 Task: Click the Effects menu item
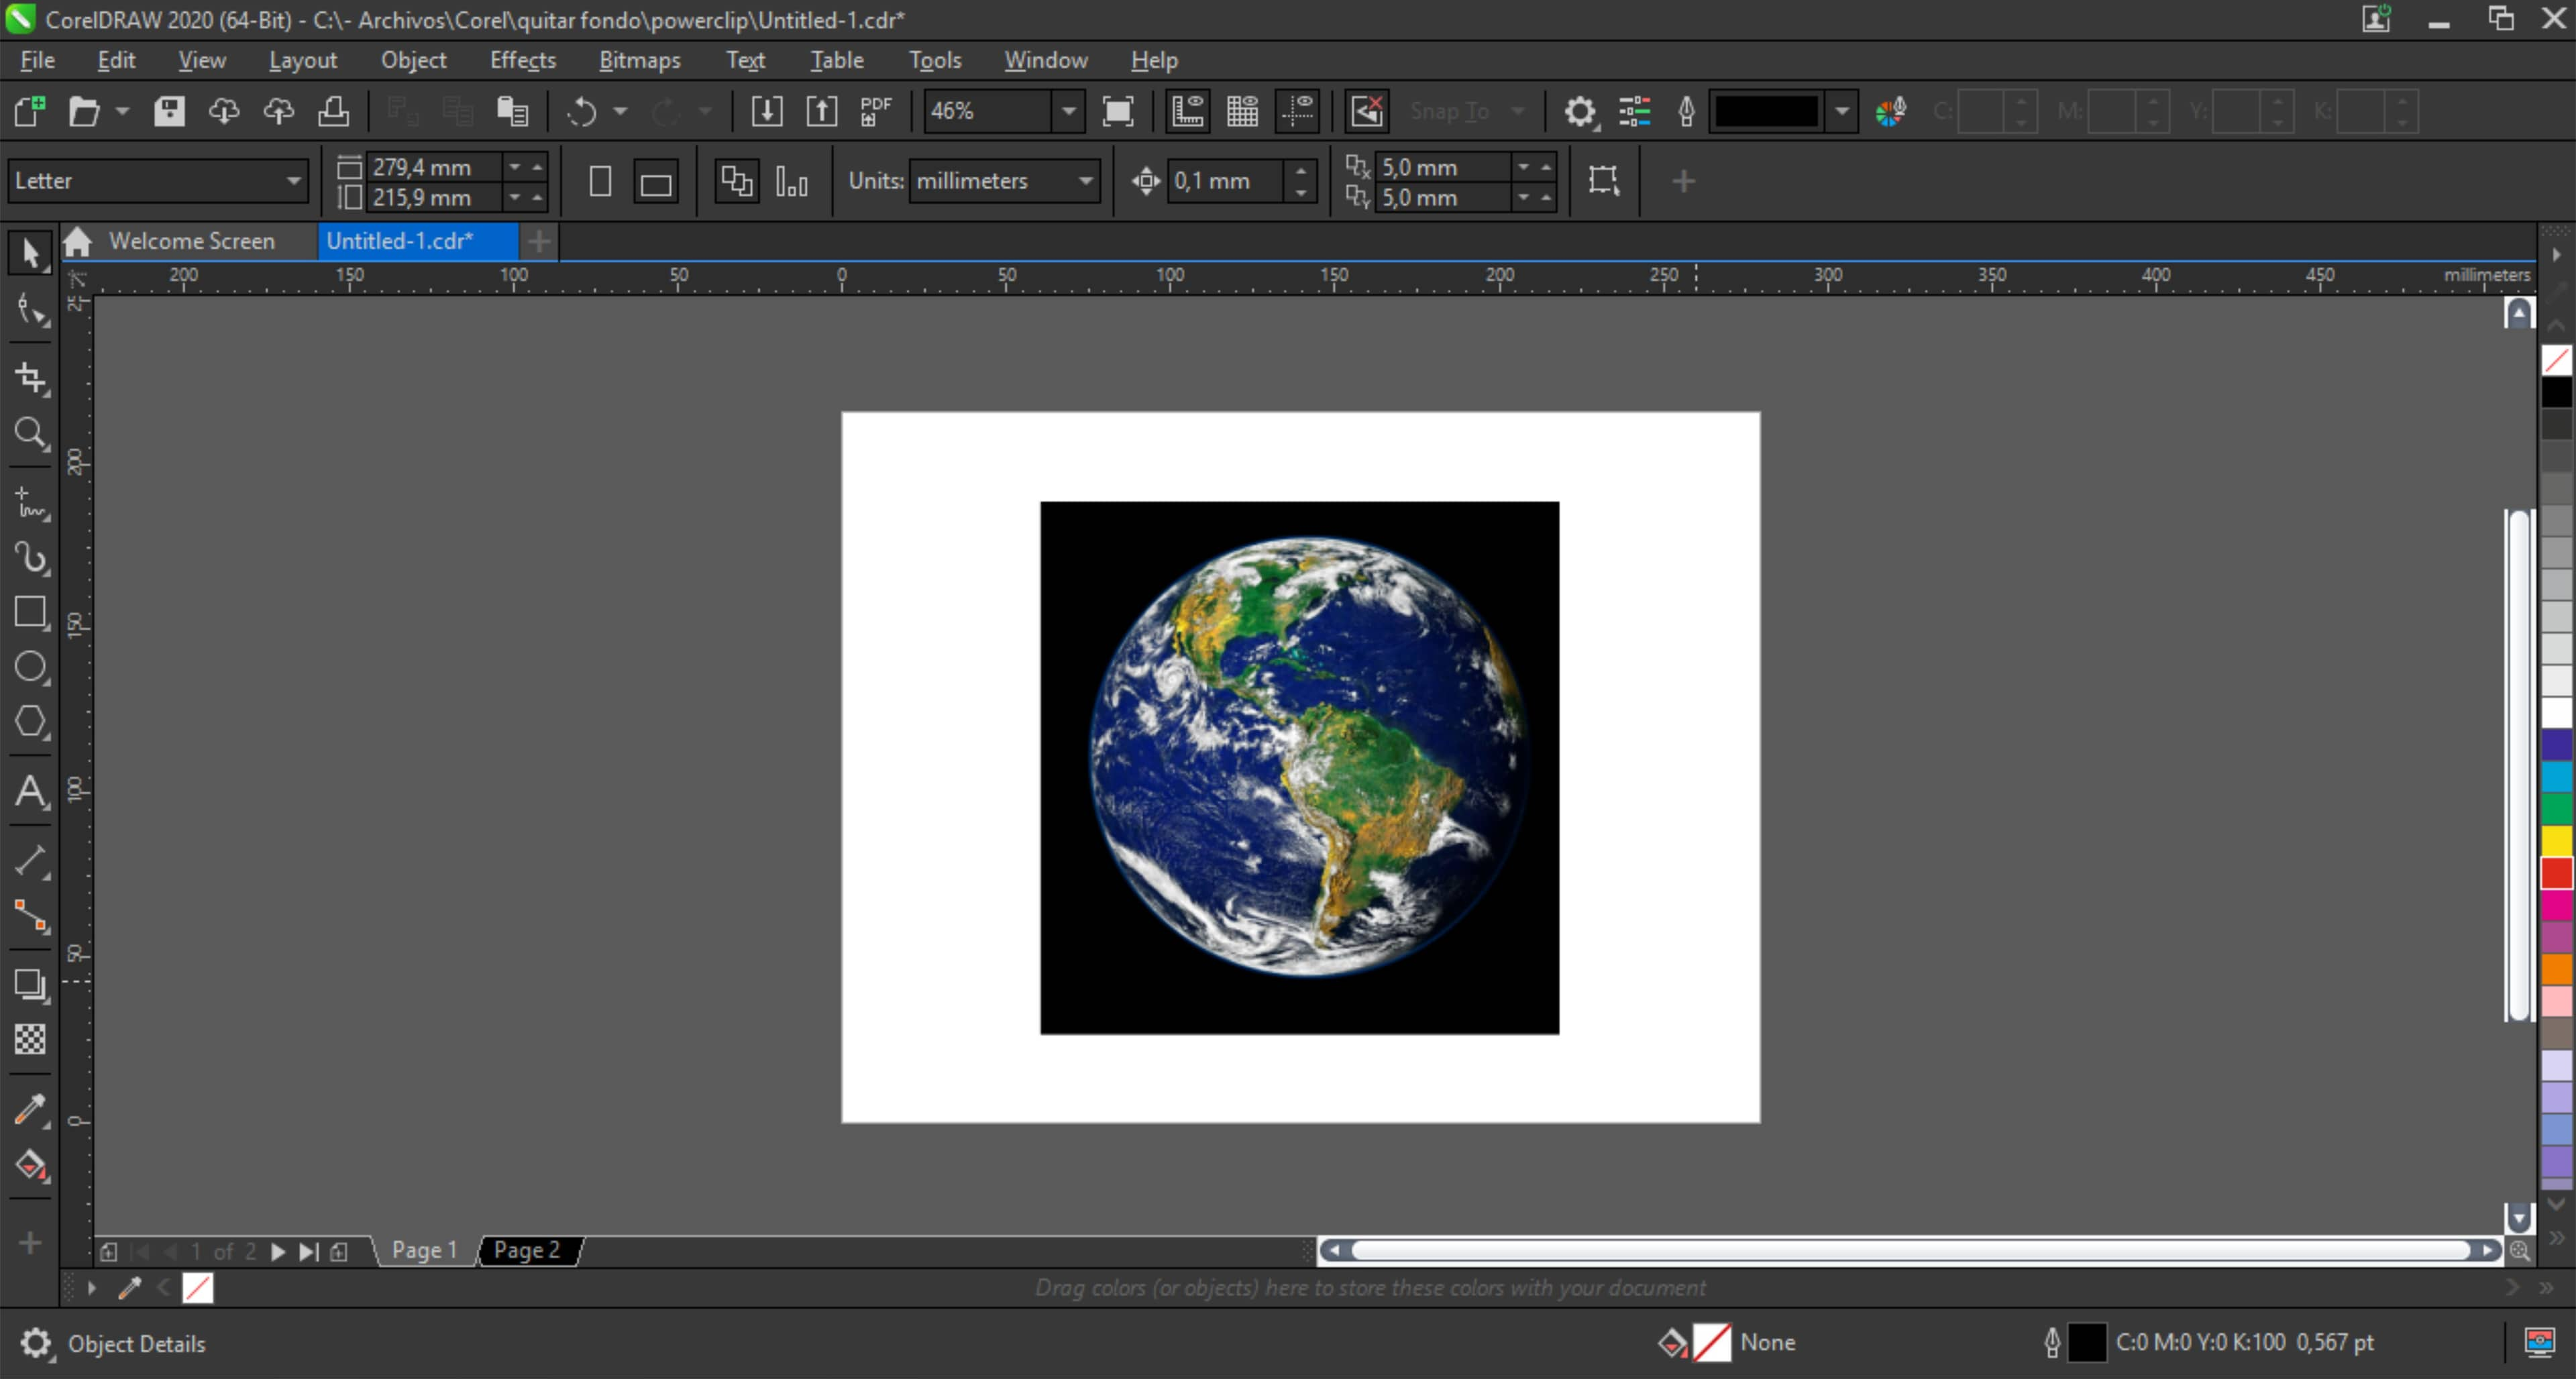pos(520,60)
